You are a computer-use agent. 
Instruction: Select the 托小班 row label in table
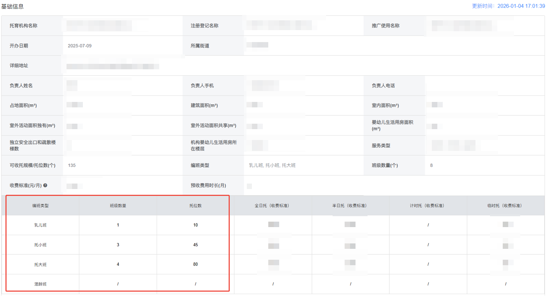pos(40,245)
